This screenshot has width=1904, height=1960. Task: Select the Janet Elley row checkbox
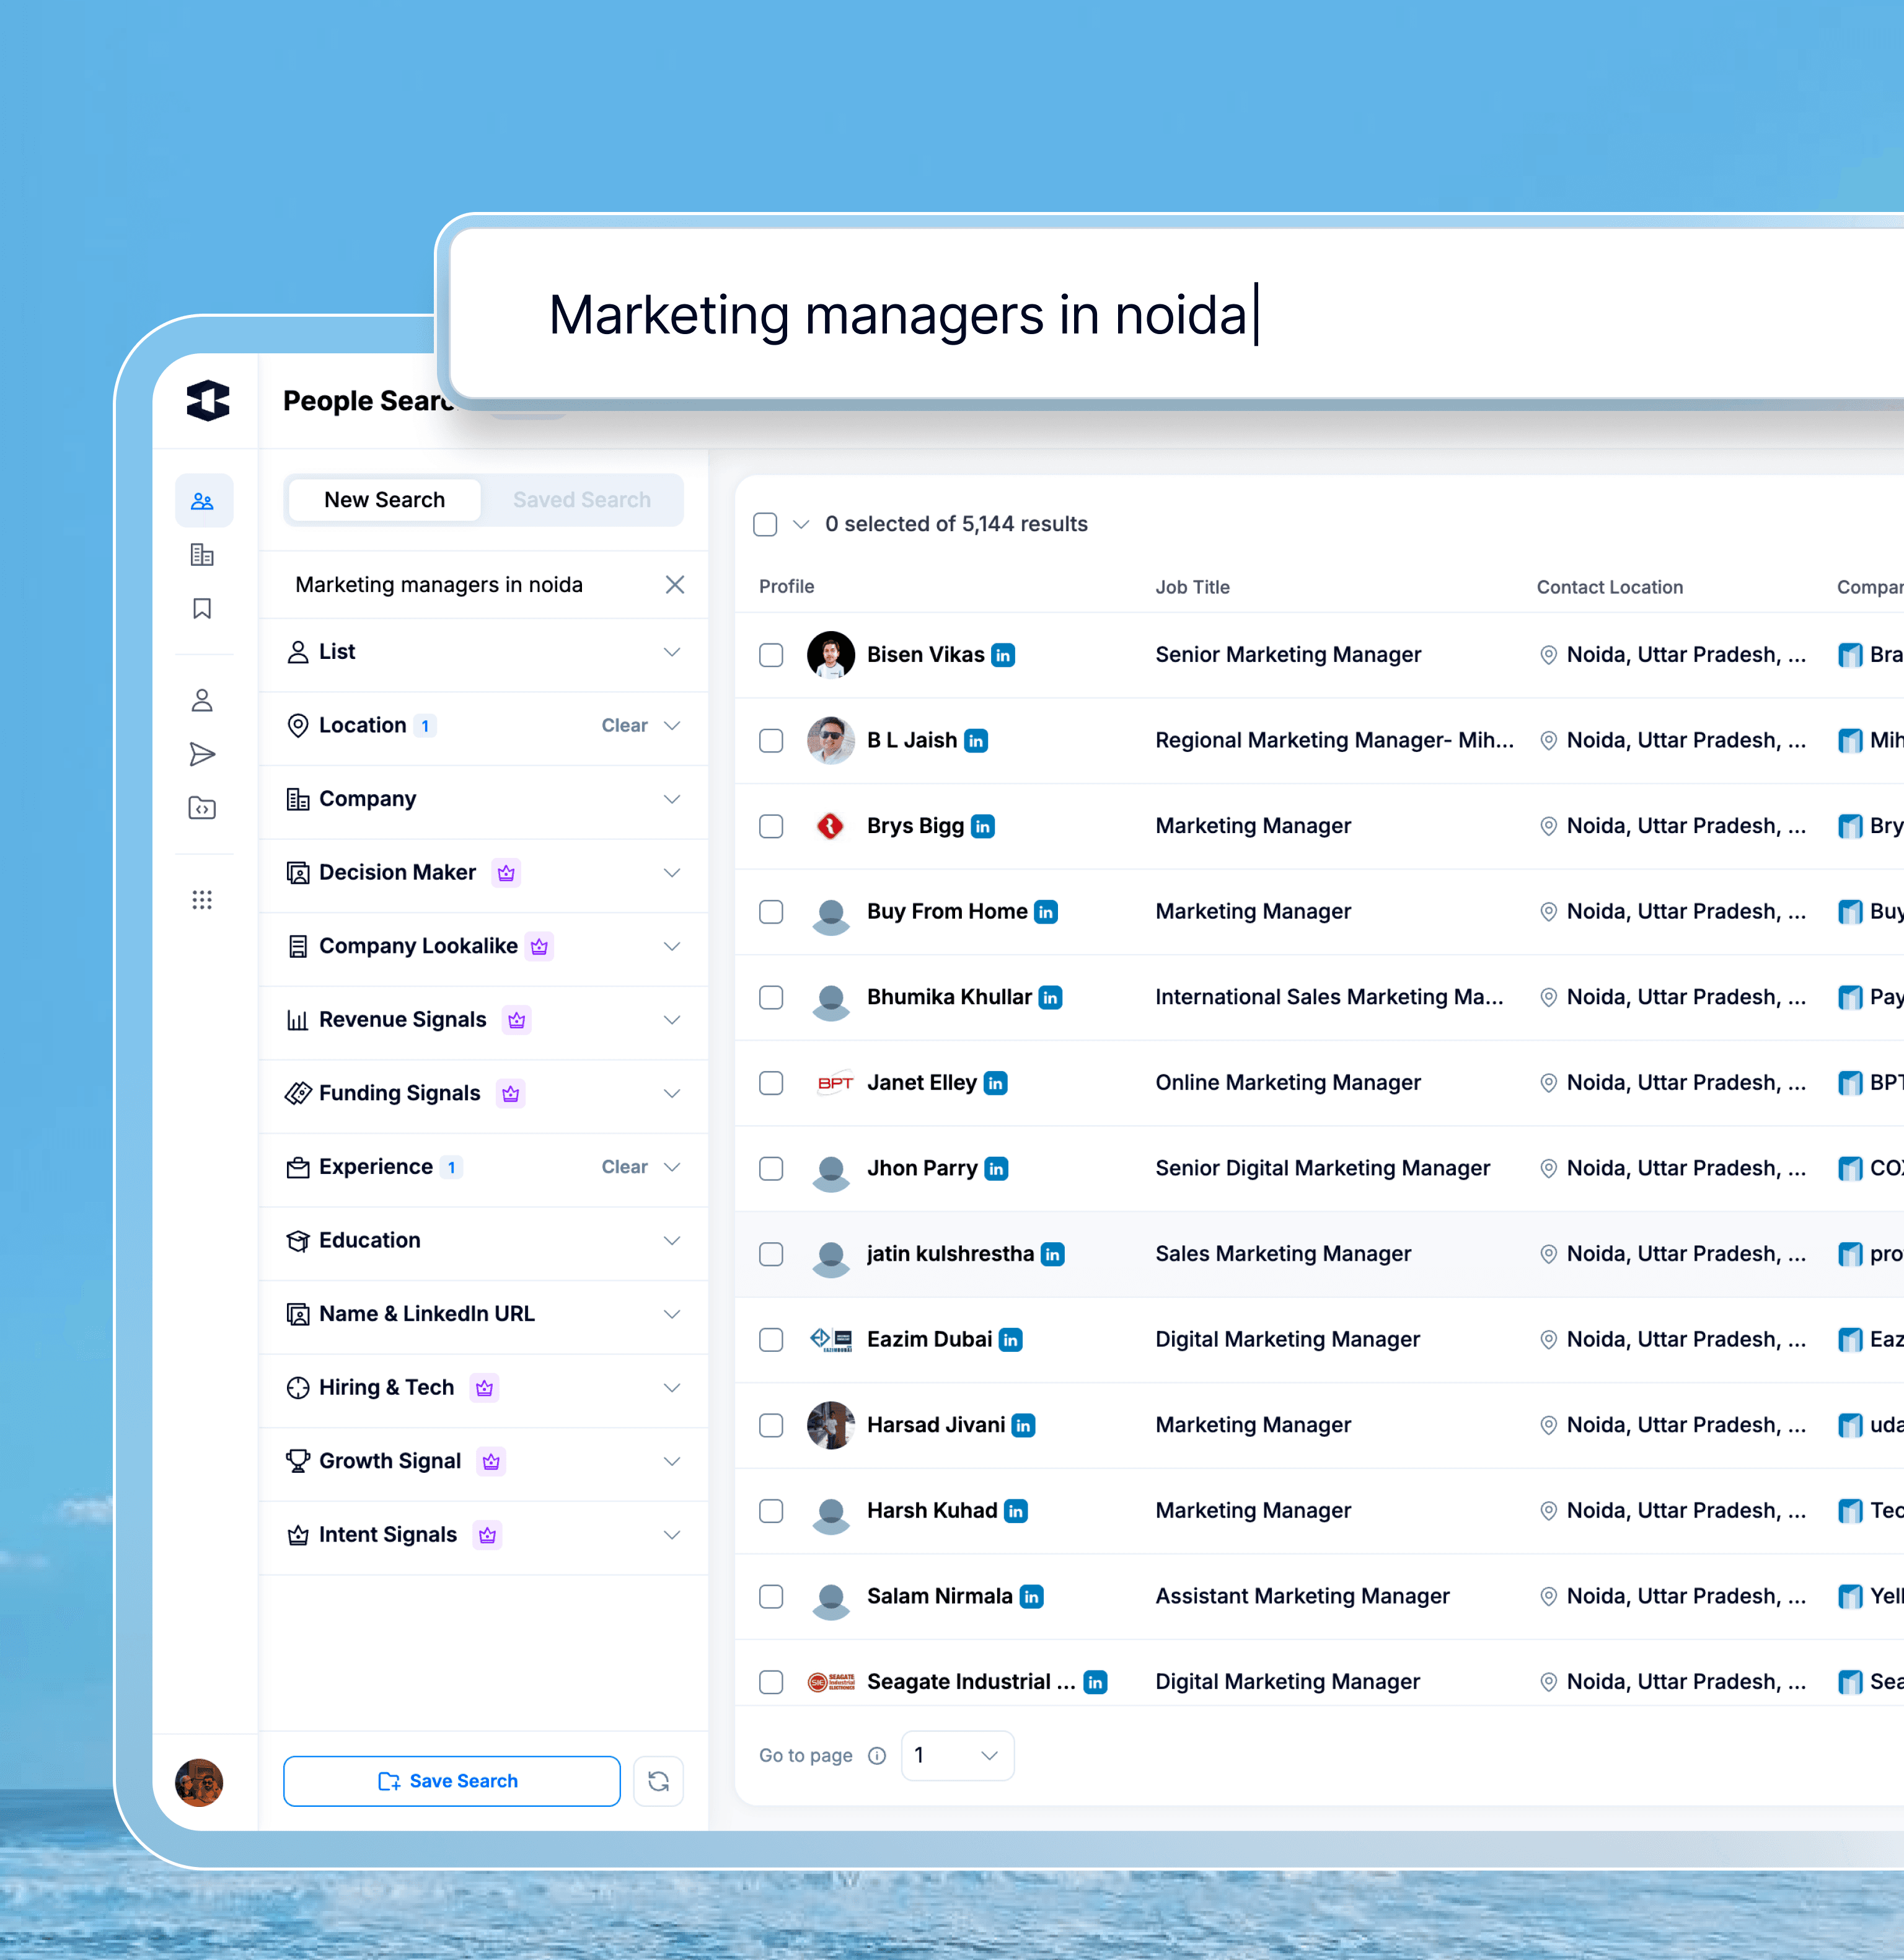pos(771,1083)
